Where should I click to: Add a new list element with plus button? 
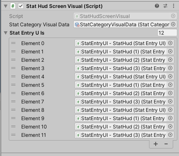pos(156,144)
